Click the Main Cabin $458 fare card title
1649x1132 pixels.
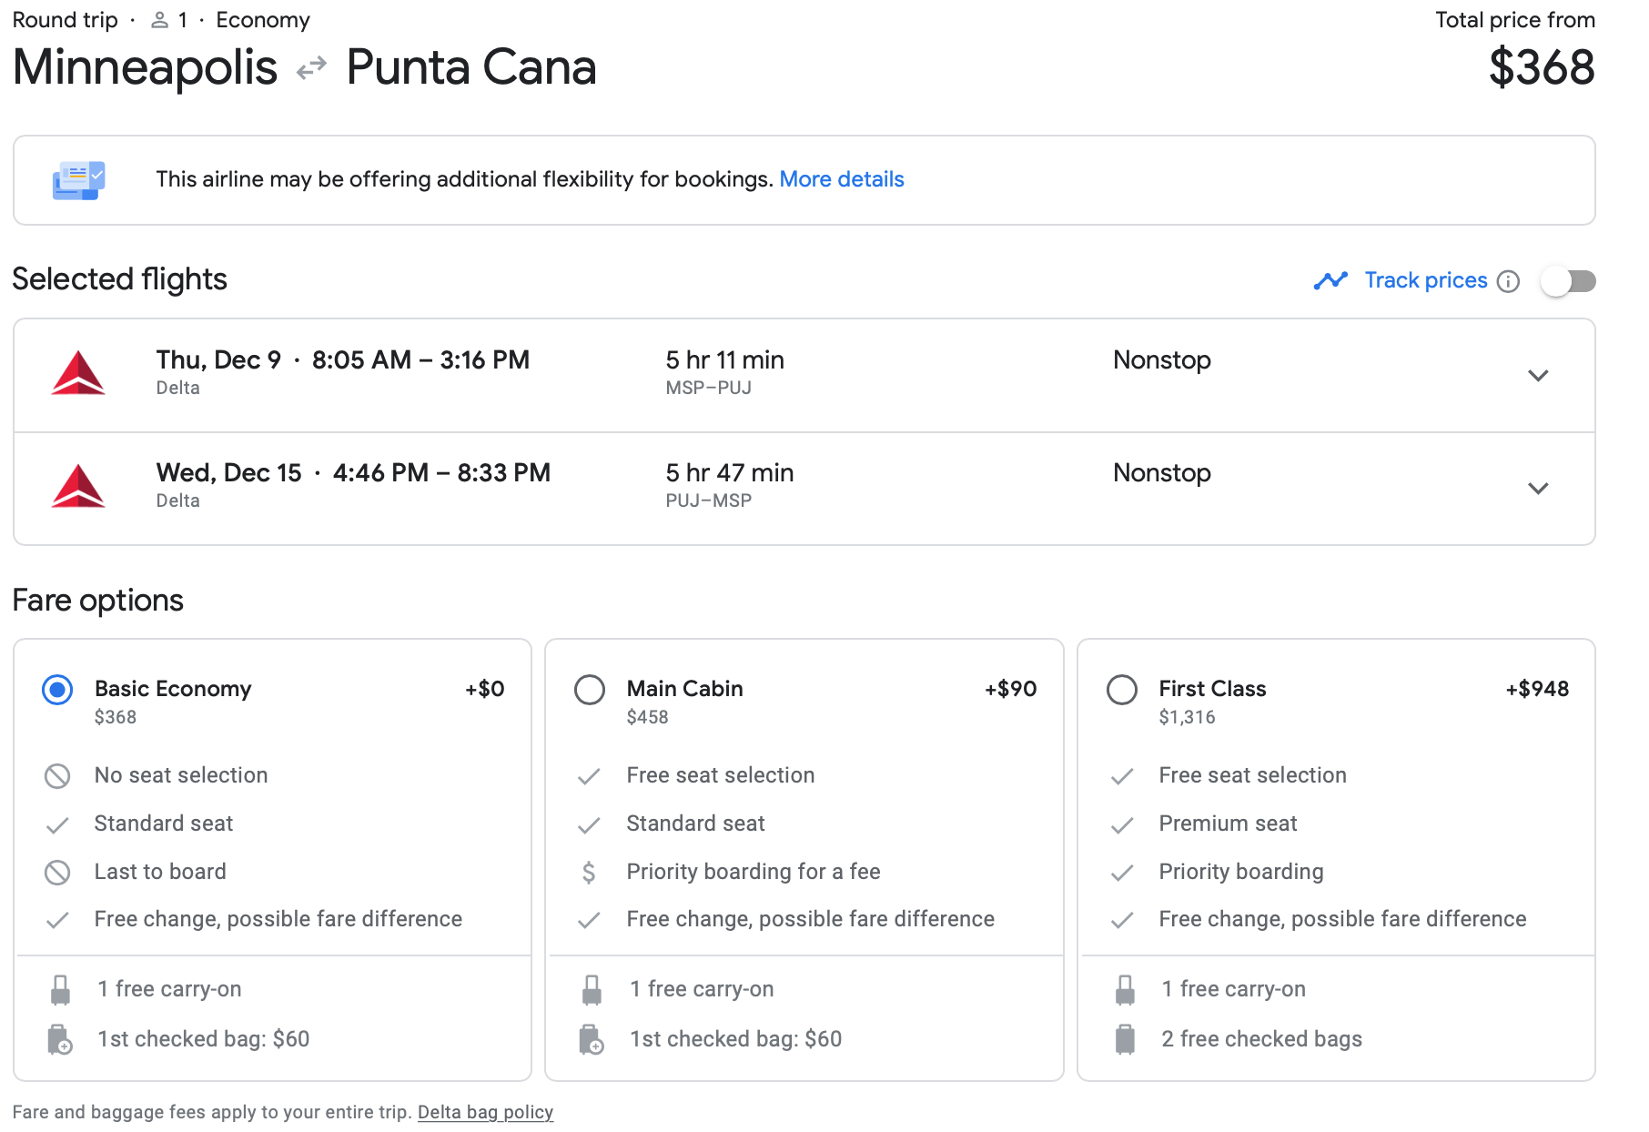tap(684, 689)
